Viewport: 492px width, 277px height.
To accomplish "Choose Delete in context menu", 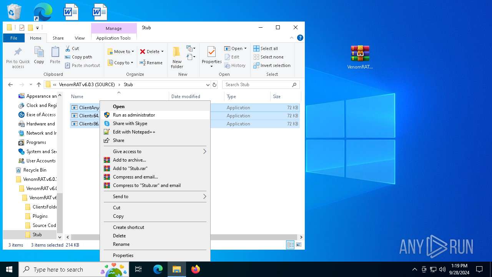I will click(155, 236).
